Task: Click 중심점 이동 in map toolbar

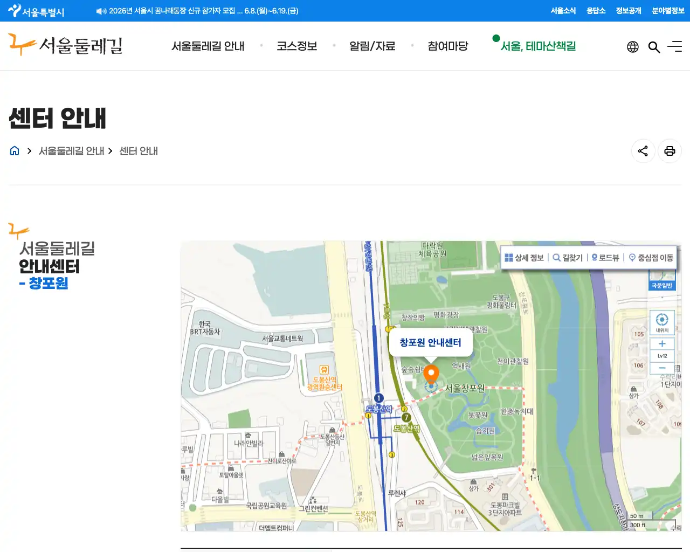Action: click(651, 258)
